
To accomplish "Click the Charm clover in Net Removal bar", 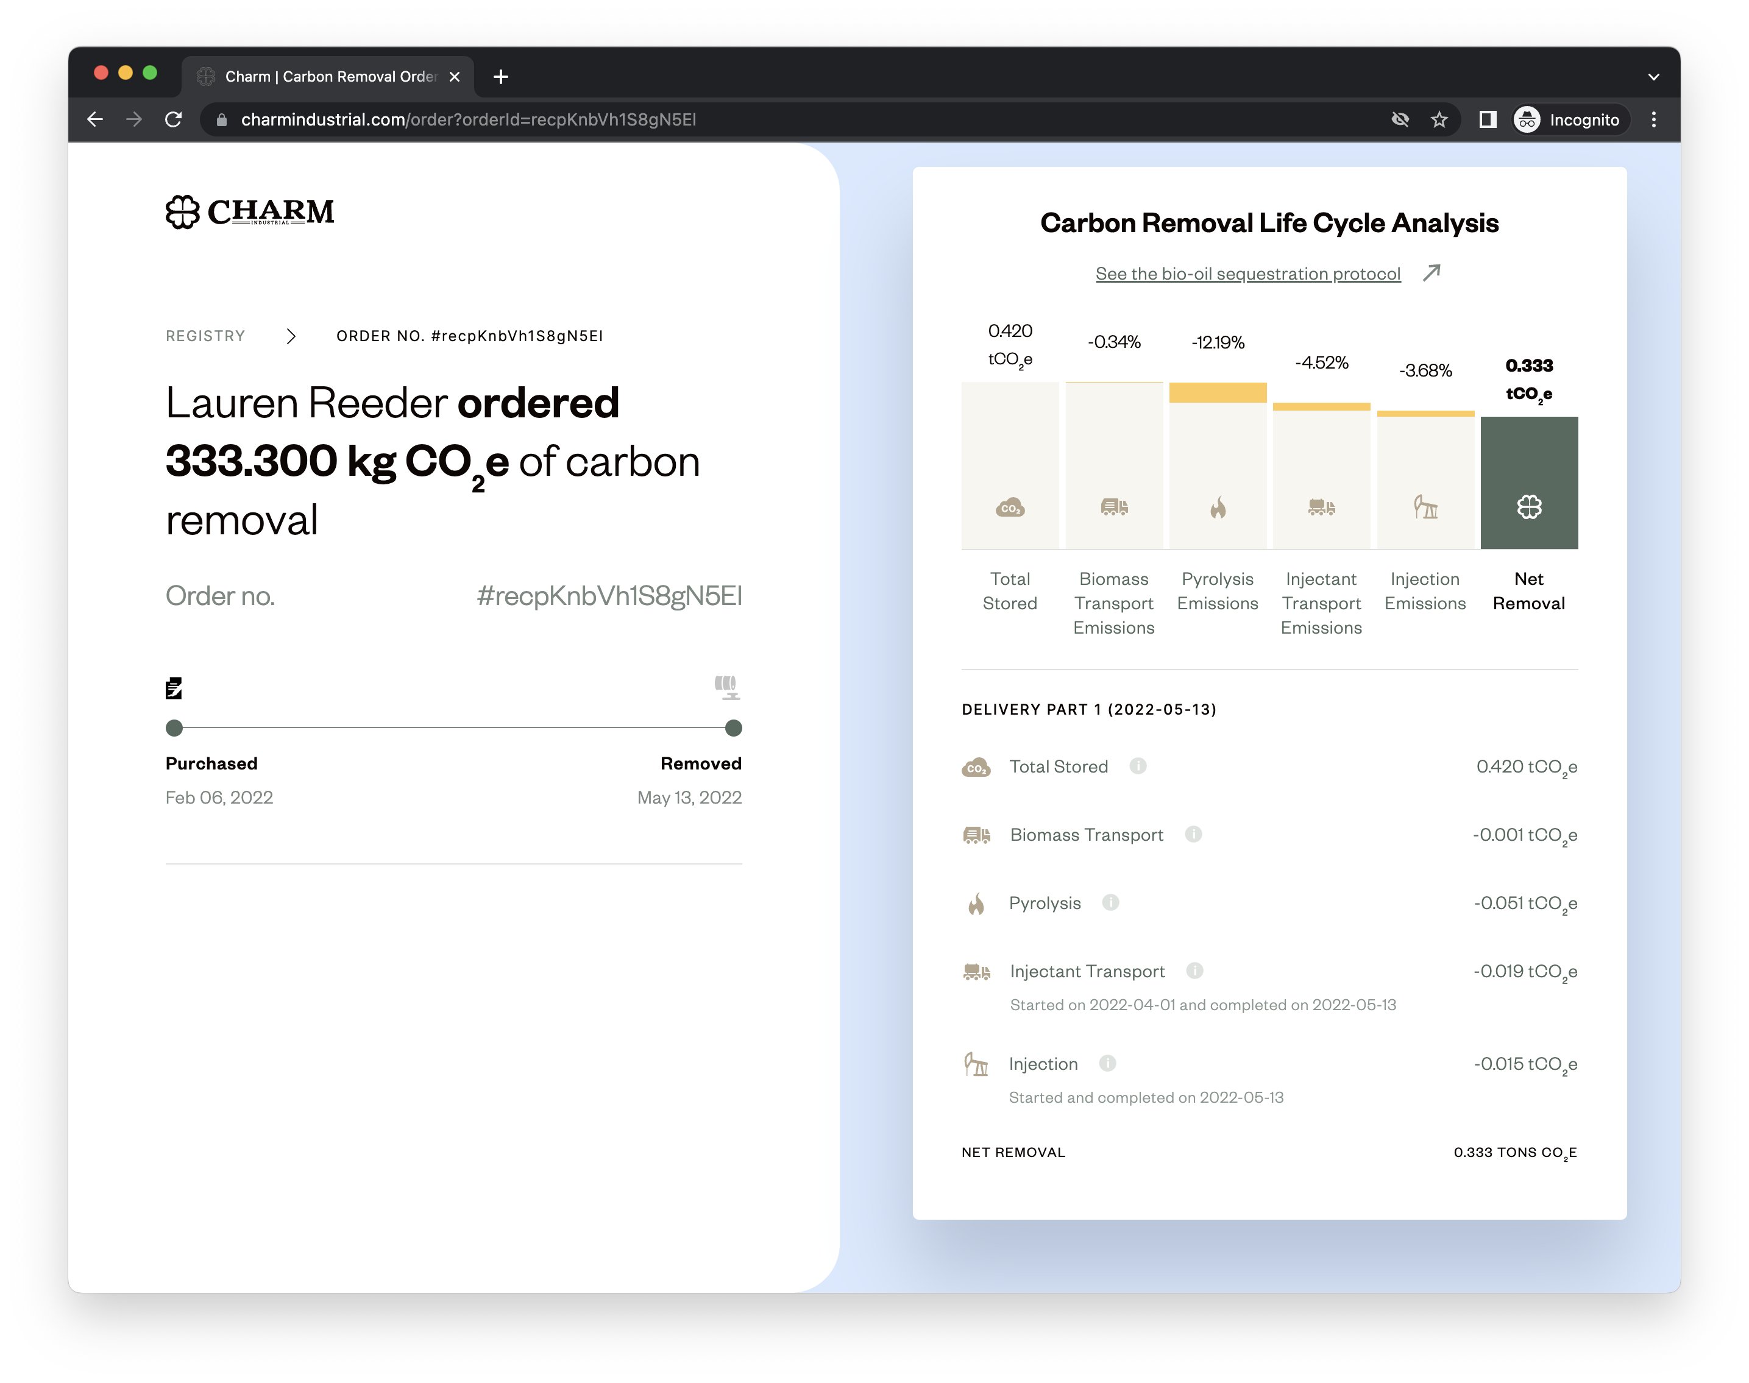I will click(x=1529, y=507).
